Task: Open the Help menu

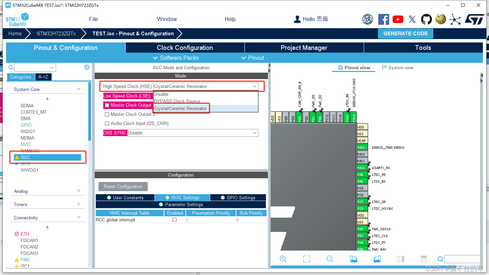Action: point(230,19)
